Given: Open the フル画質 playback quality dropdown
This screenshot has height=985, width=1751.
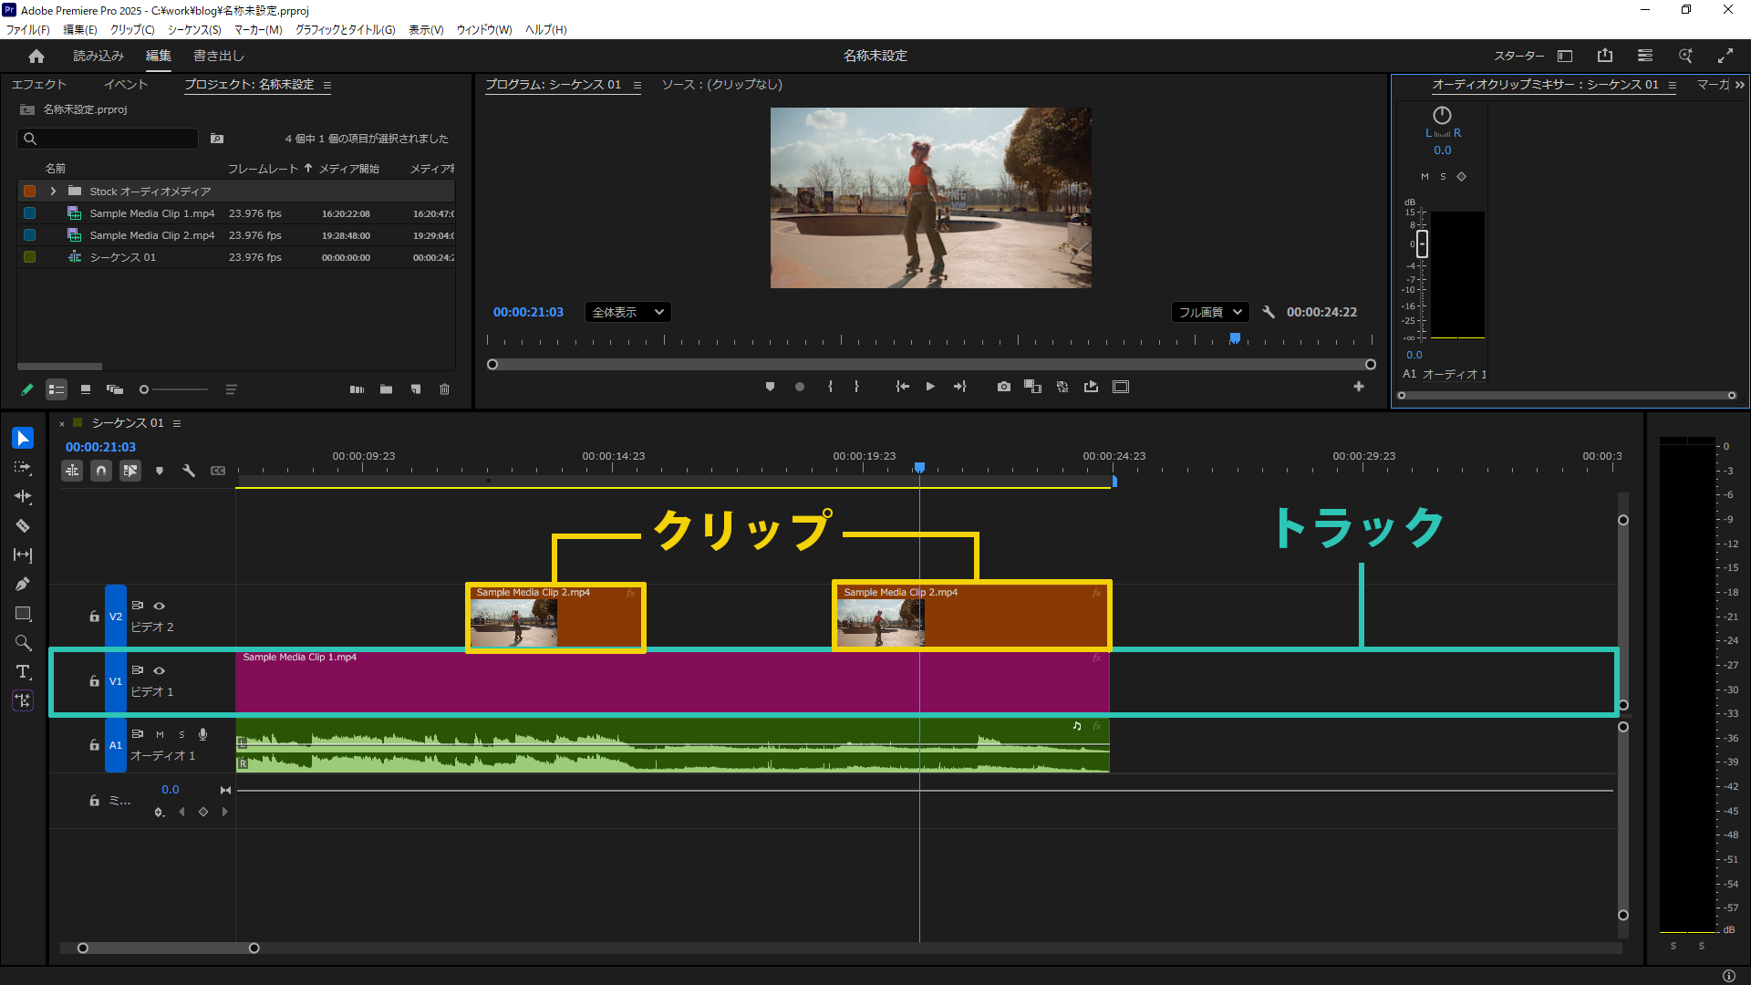Looking at the screenshot, I should coord(1210,312).
